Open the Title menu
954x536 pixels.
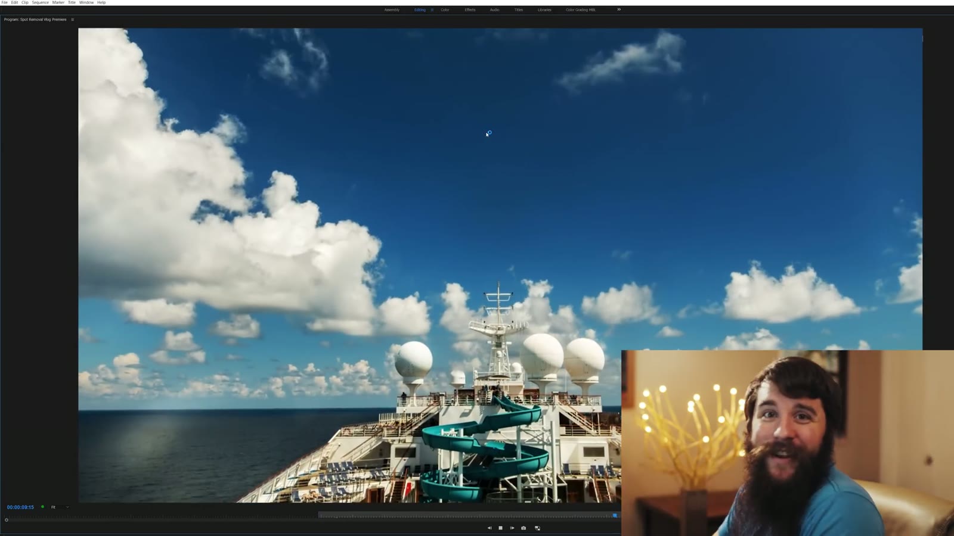pyautogui.click(x=72, y=2)
